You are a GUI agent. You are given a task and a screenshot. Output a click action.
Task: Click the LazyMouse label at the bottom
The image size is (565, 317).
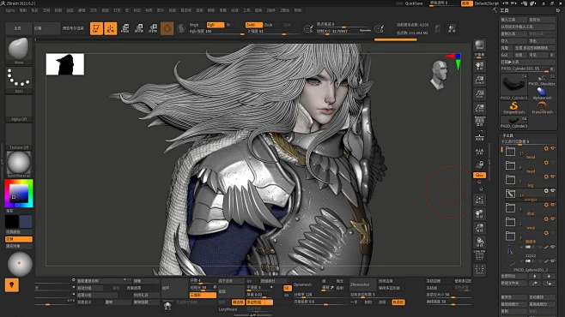(228, 309)
